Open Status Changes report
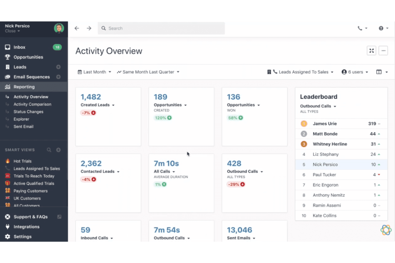 point(28,112)
